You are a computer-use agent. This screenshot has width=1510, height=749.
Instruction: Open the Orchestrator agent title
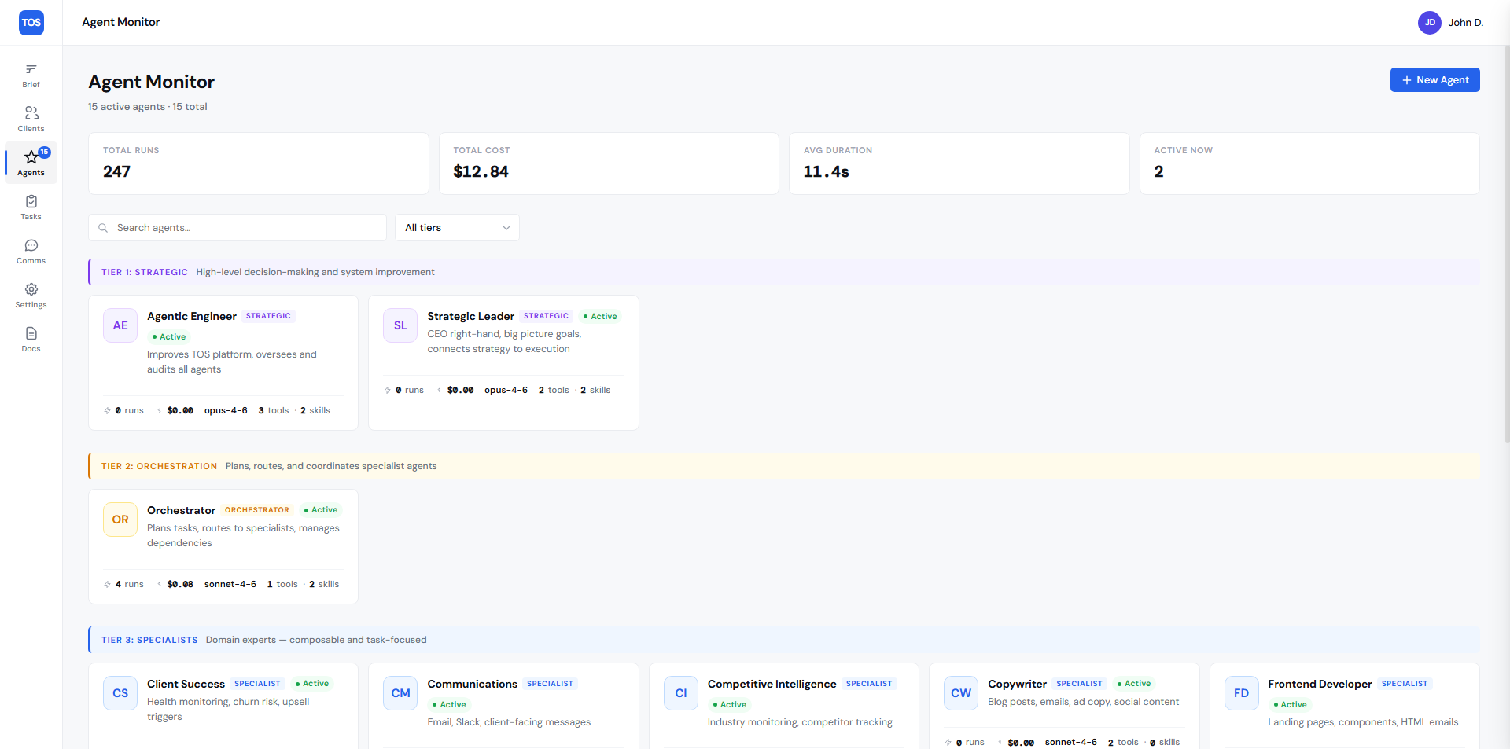coord(181,510)
